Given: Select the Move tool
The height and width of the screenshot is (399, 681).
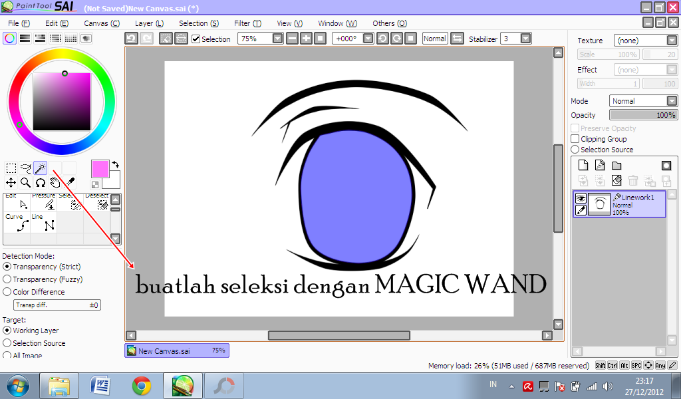Looking at the screenshot, I should coord(11,183).
